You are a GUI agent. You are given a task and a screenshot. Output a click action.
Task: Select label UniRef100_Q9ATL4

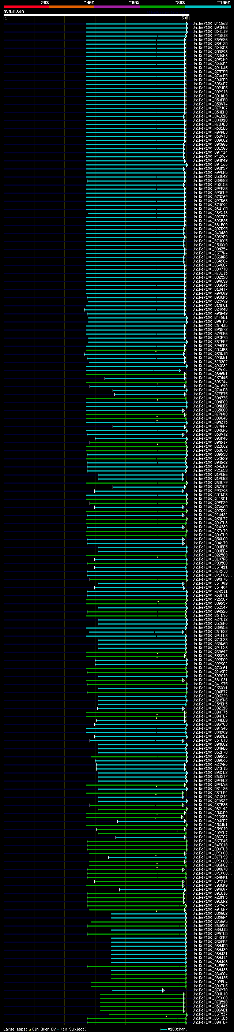coord(210,1022)
